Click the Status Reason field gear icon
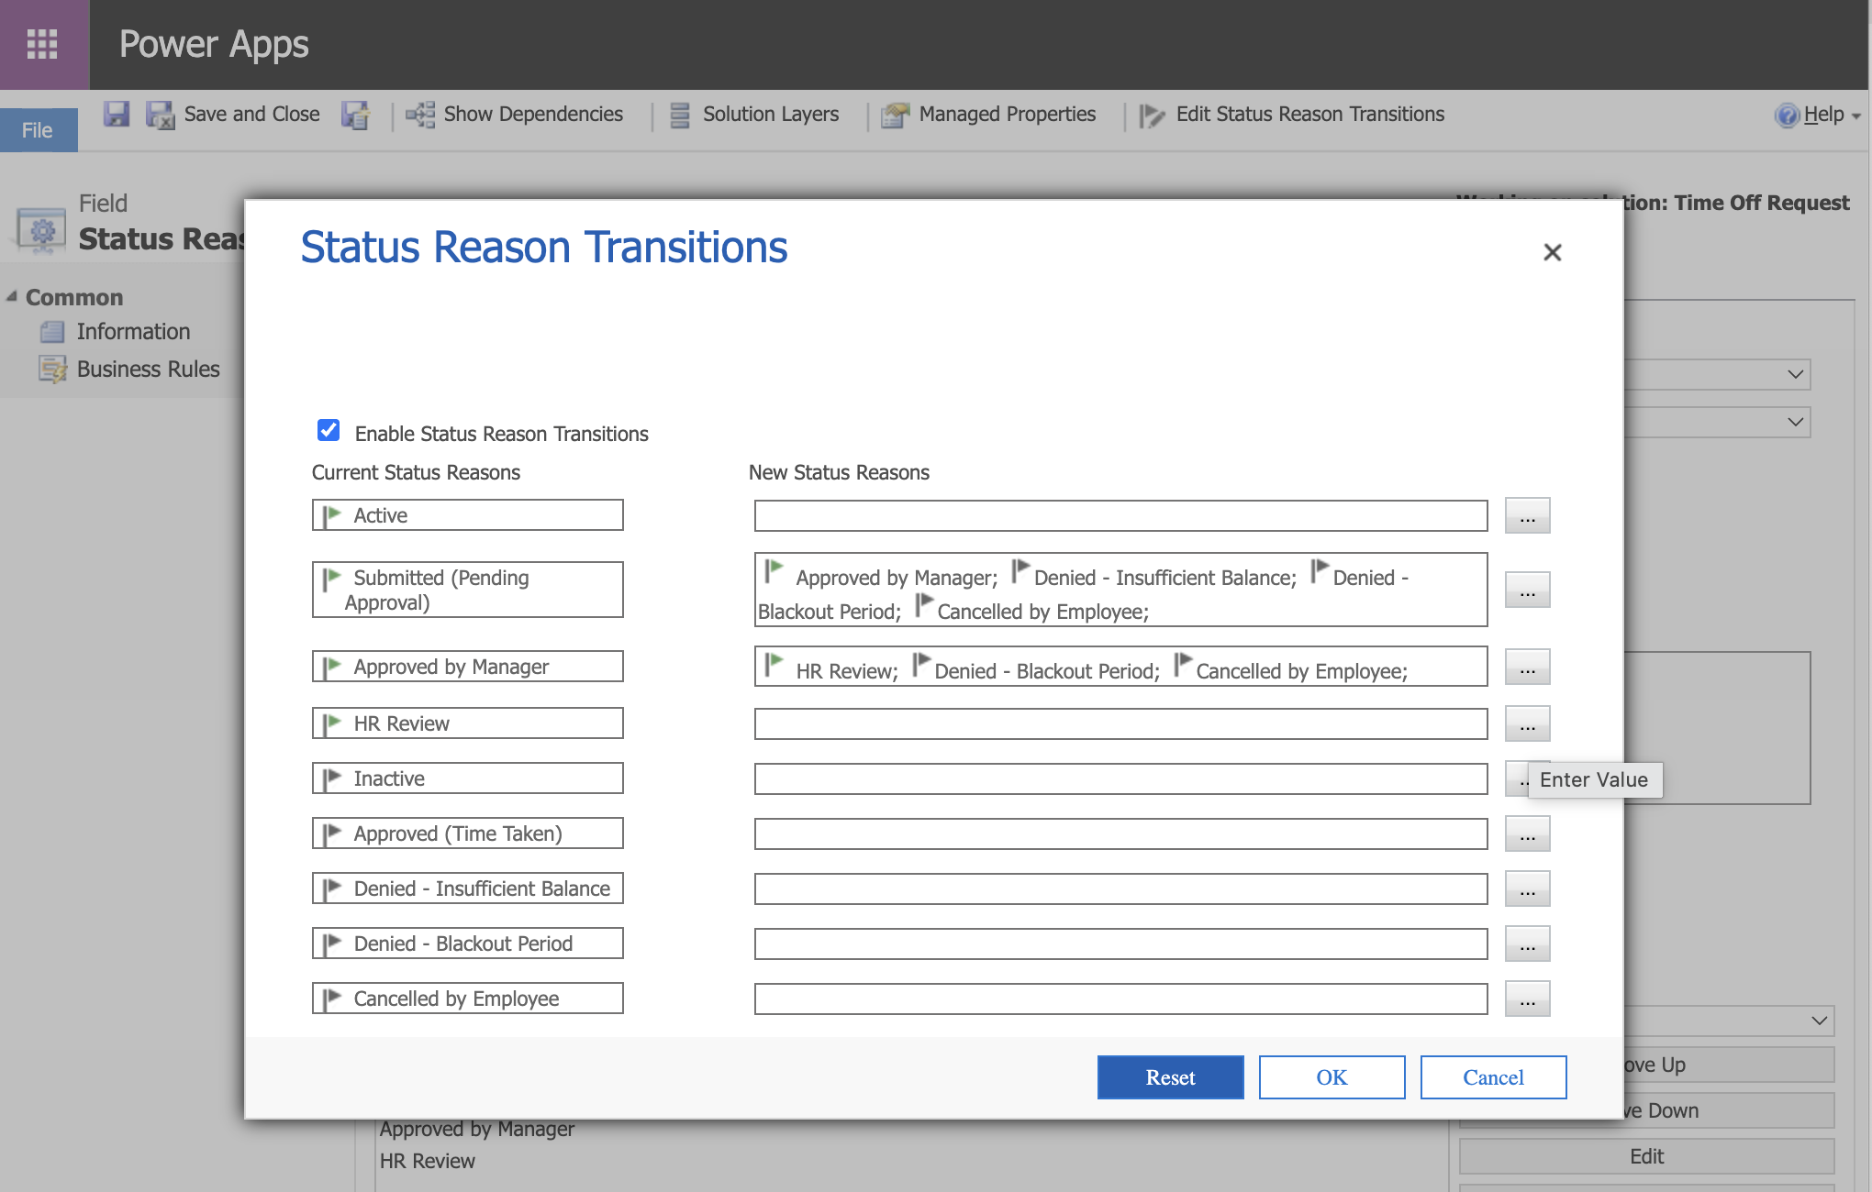Viewport: 1872px width, 1192px height. coord(42,231)
